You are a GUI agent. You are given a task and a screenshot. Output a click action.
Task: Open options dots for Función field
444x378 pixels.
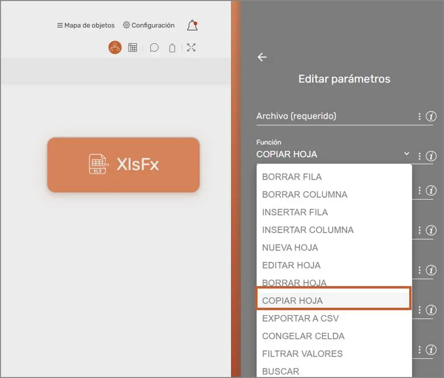pyautogui.click(x=419, y=156)
